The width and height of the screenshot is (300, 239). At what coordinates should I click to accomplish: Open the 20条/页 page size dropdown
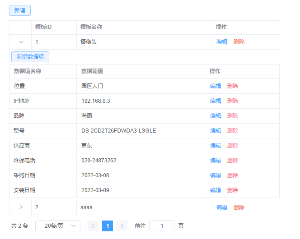point(58,226)
